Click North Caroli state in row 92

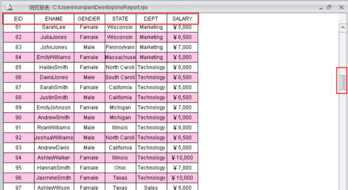tap(120, 138)
